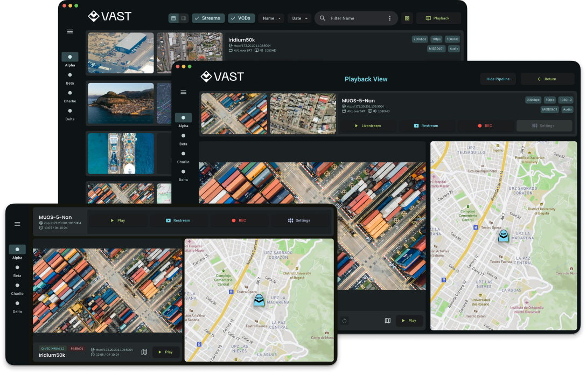Expand the Name sort dropdown
Viewport: 586px width, 373px height.
[271, 18]
